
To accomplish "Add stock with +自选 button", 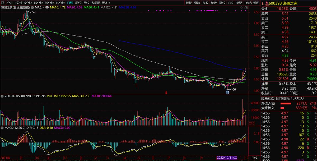I will pyautogui.click(x=248, y=3).
